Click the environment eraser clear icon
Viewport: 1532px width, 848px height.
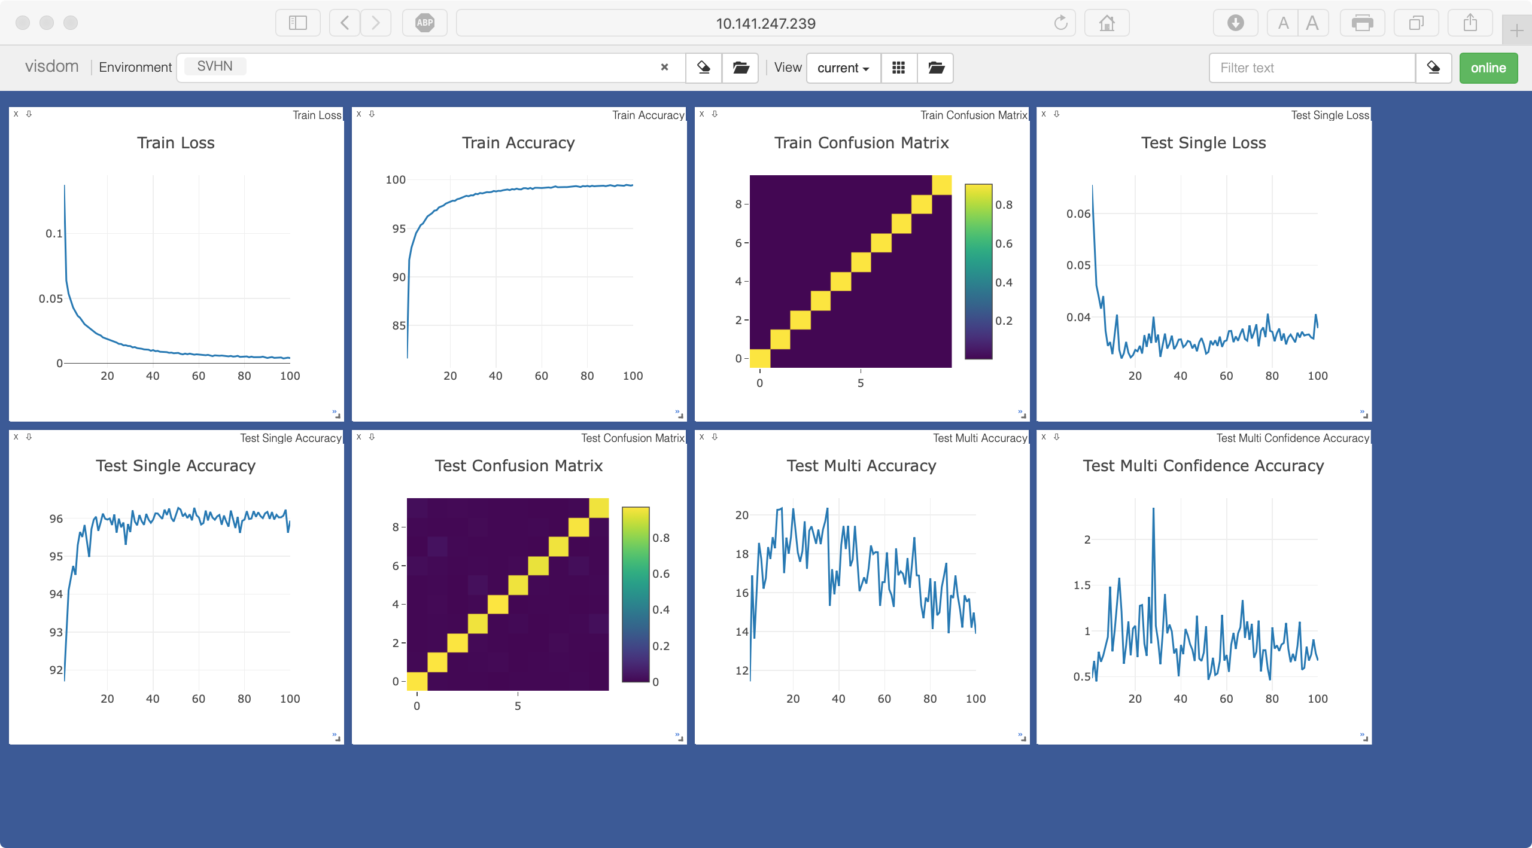pos(704,68)
